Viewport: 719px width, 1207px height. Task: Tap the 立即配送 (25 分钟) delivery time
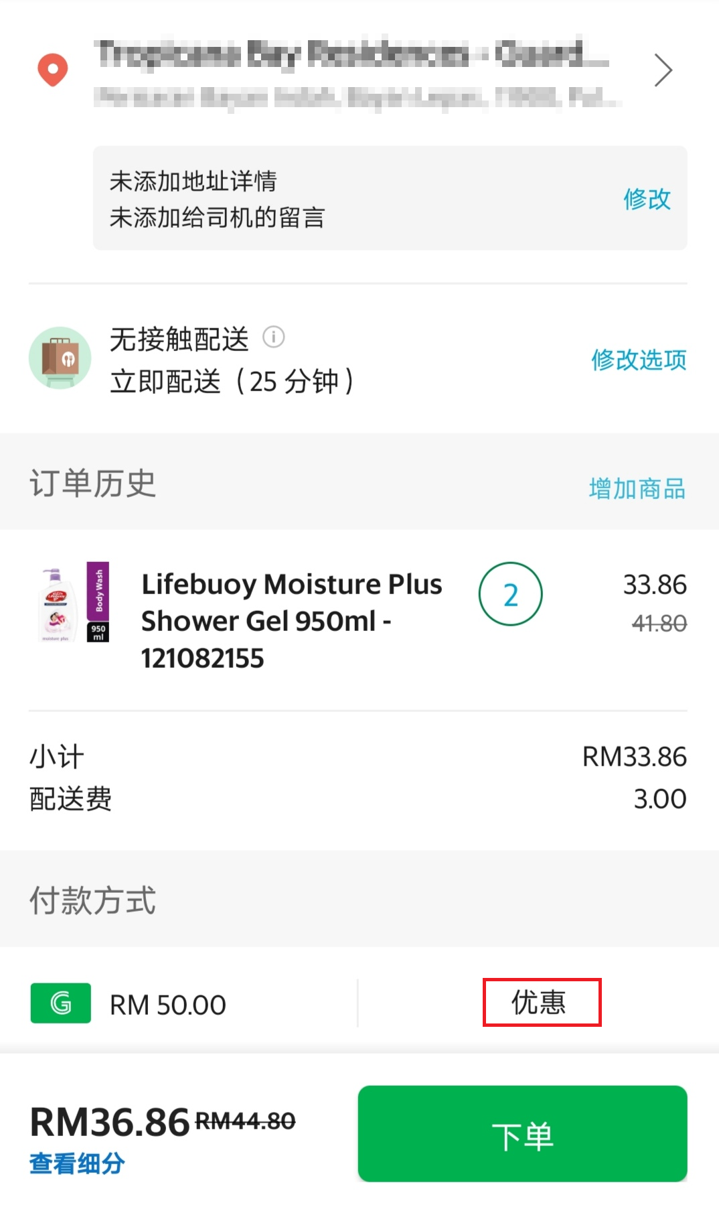coord(232,382)
